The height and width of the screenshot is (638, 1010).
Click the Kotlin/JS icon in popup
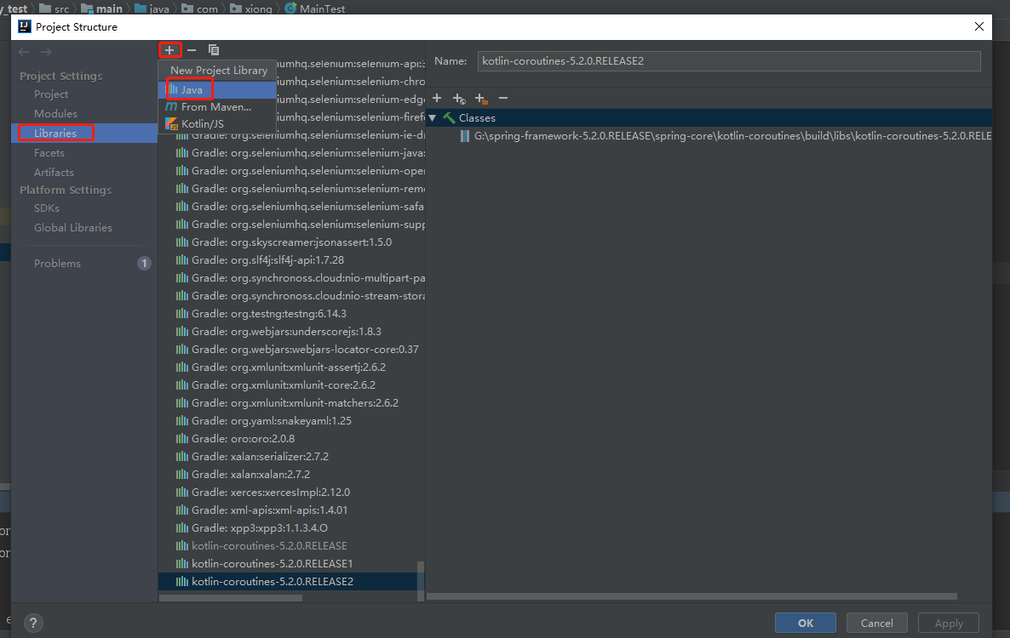(171, 123)
